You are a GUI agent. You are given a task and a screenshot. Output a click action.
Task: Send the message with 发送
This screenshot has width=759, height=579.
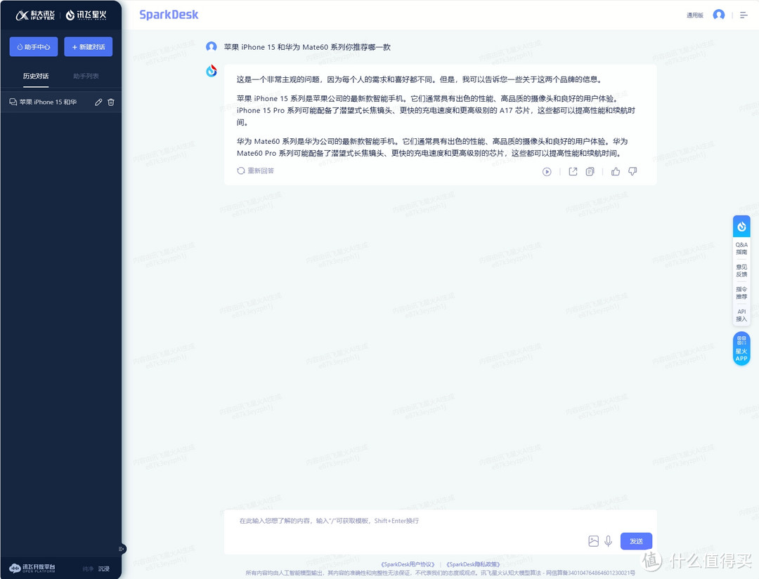click(636, 541)
